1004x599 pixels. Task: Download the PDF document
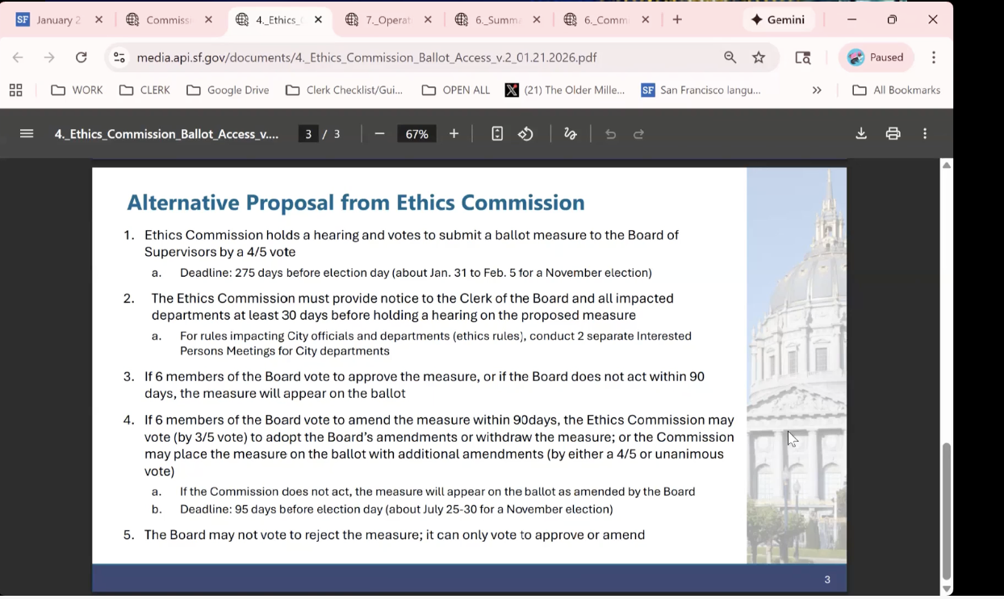coord(861,134)
